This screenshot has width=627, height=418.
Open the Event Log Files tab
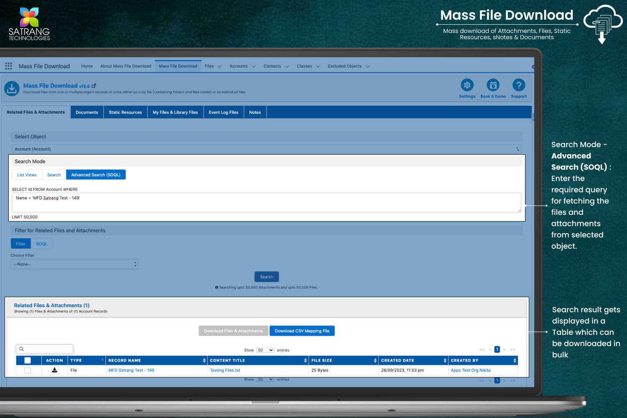[x=223, y=112]
